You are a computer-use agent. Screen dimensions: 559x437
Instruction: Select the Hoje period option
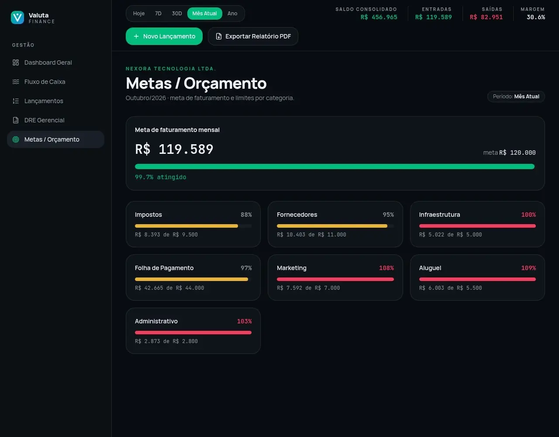139,14
